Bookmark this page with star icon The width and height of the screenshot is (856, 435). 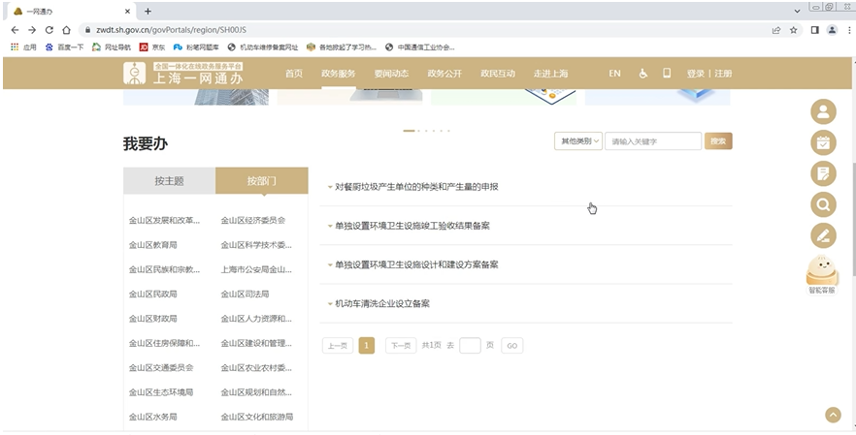coord(793,30)
